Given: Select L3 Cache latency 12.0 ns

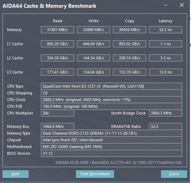Looking at the screenshot, I should coord(166,72).
